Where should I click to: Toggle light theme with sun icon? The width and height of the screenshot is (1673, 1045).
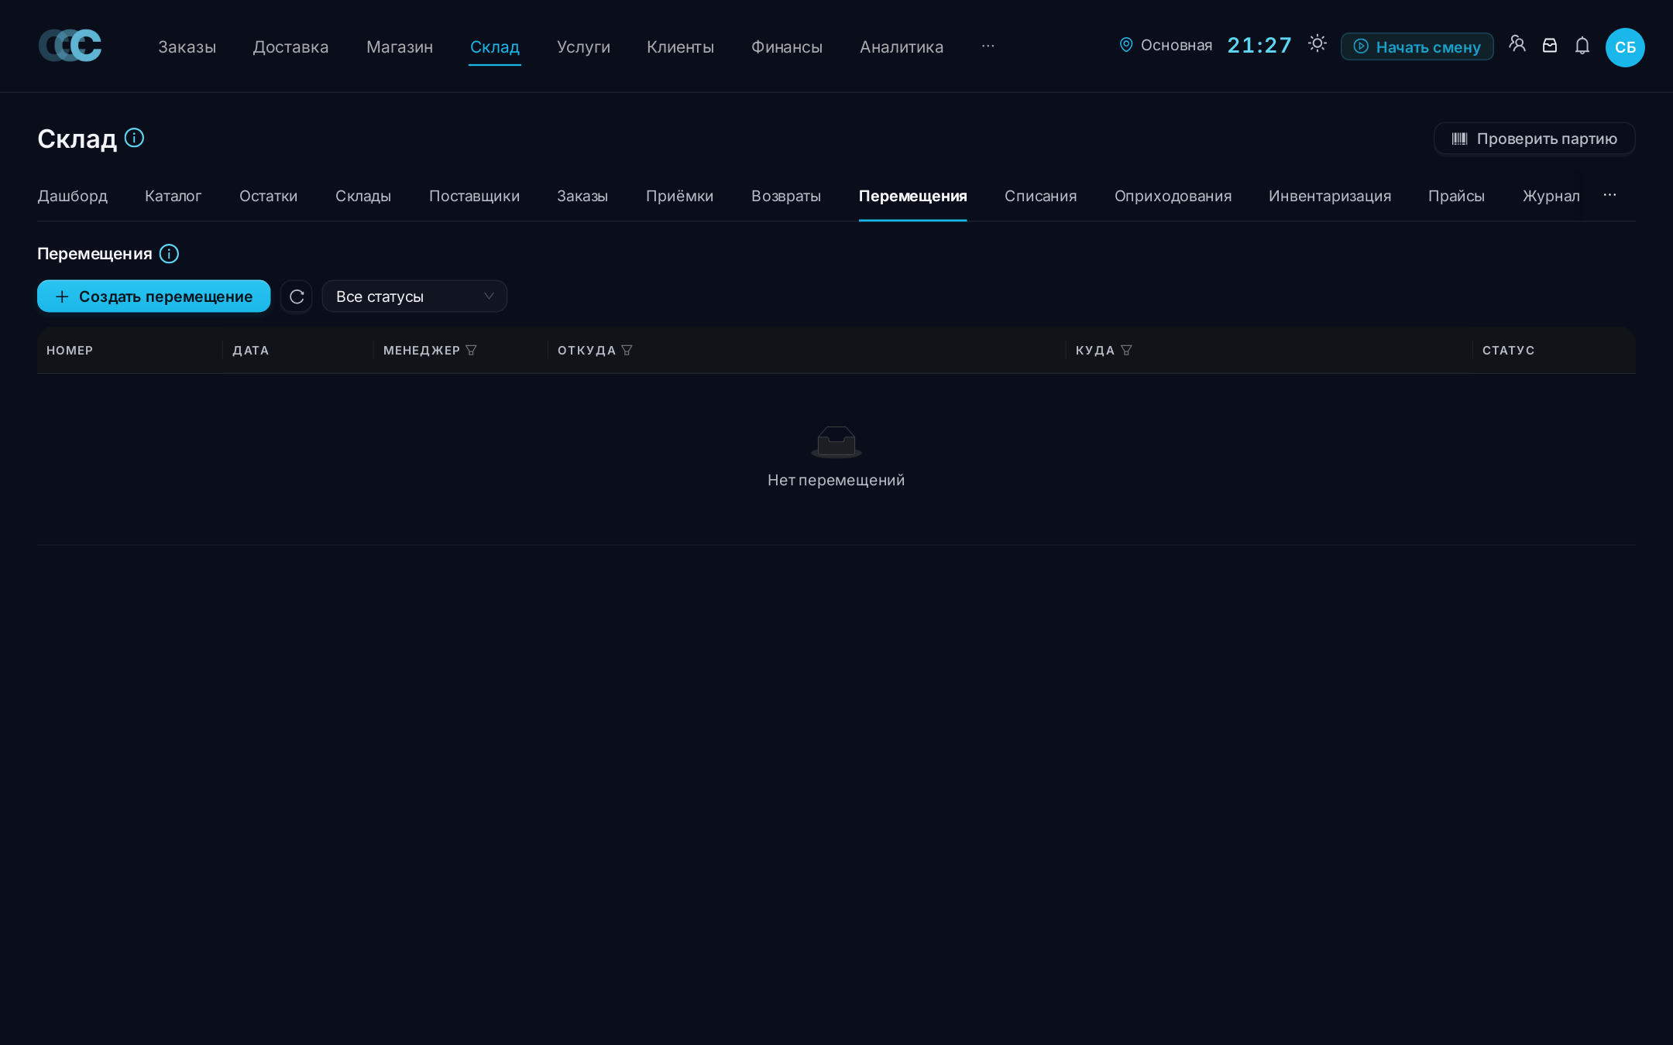click(1317, 44)
